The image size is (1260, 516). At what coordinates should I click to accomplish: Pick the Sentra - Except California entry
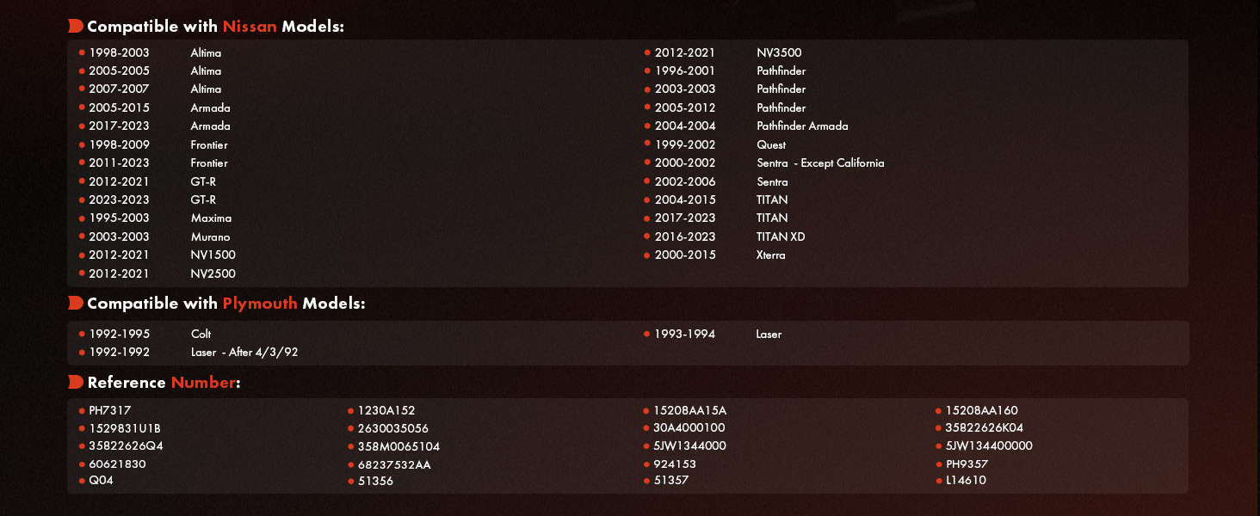pos(819,163)
